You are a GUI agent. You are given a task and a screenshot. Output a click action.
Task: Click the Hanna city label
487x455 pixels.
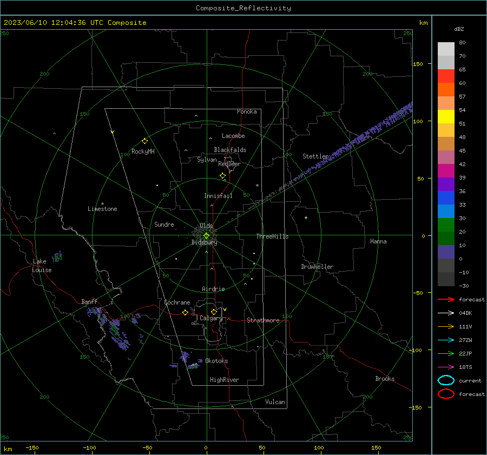378,241
